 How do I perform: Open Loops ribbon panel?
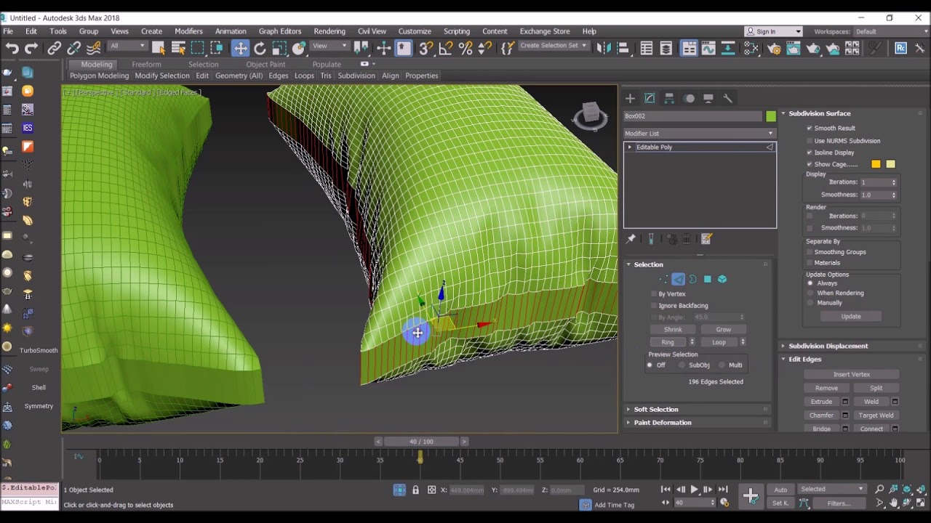tap(304, 76)
